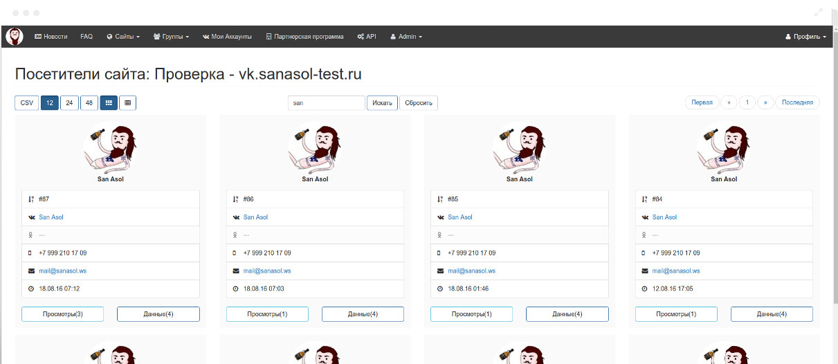Open the Новости menu item
The height and width of the screenshot is (364, 838).
(51, 37)
